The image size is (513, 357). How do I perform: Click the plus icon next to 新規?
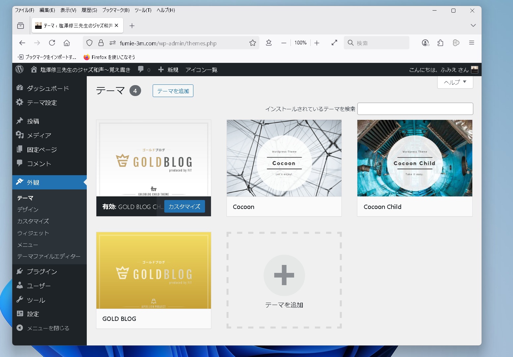(161, 70)
